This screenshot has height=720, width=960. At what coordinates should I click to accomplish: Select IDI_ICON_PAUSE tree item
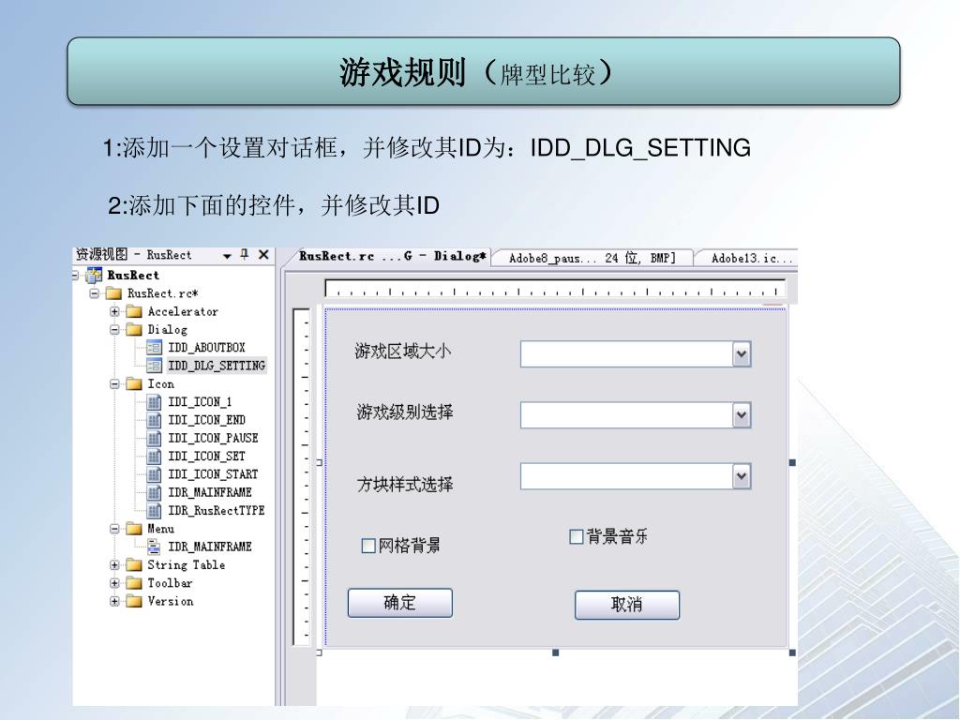pos(213,439)
